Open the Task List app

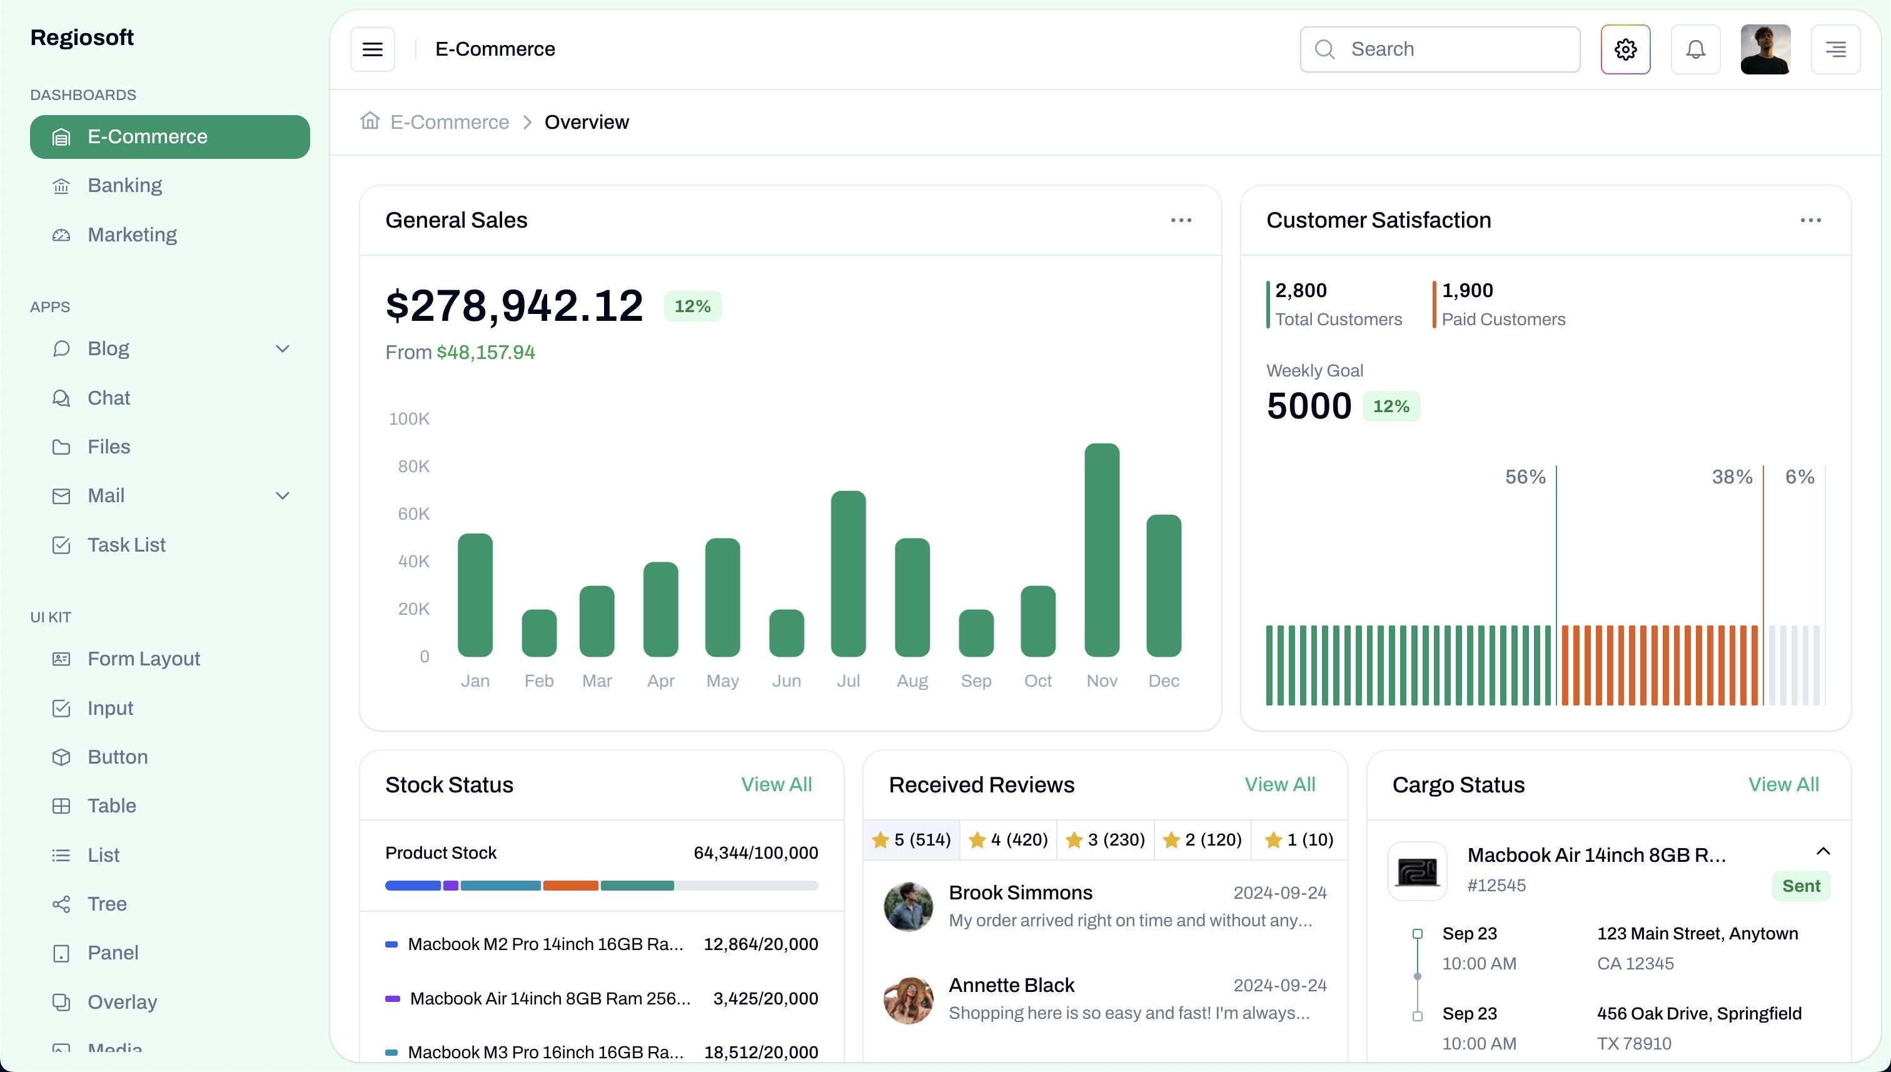126,545
